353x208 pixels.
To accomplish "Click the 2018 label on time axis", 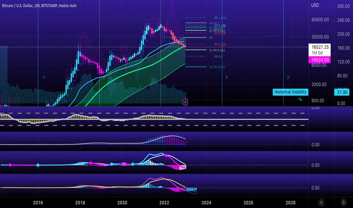I will tap(80, 203).
